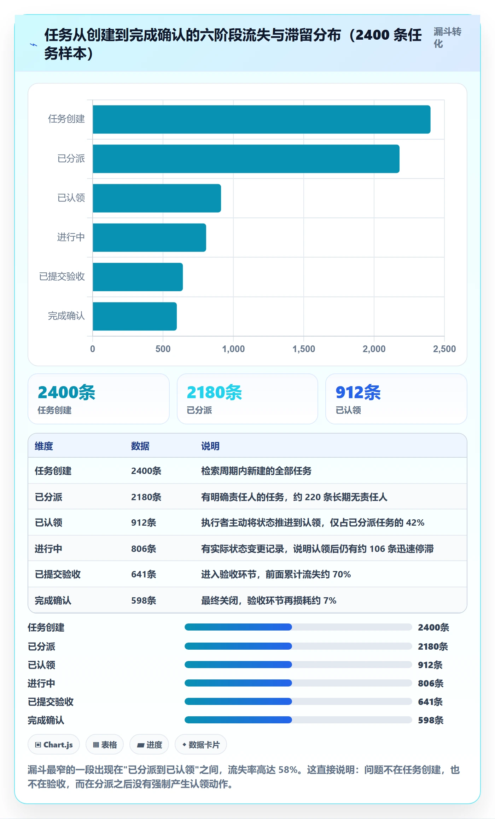Click the 任务创建 progress bar showing 2400条
Image resolution: width=495 pixels, height=819 pixels.
pyautogui.click(x=298, y=627)
